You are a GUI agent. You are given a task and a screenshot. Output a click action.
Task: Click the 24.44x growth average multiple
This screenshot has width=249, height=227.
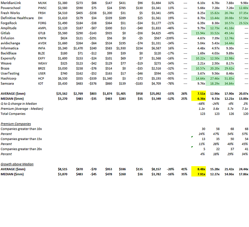(x=243, y=169)
